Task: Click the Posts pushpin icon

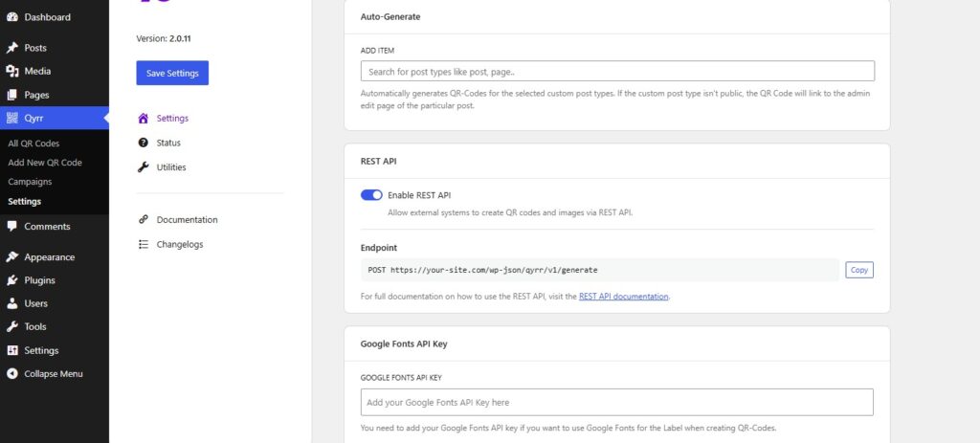Action: [11, 48]
